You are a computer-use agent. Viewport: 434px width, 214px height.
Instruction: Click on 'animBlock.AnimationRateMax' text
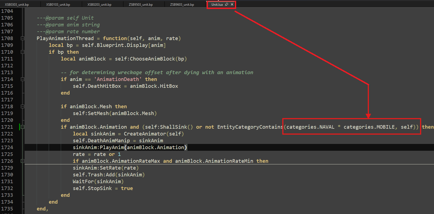point(121,161)
